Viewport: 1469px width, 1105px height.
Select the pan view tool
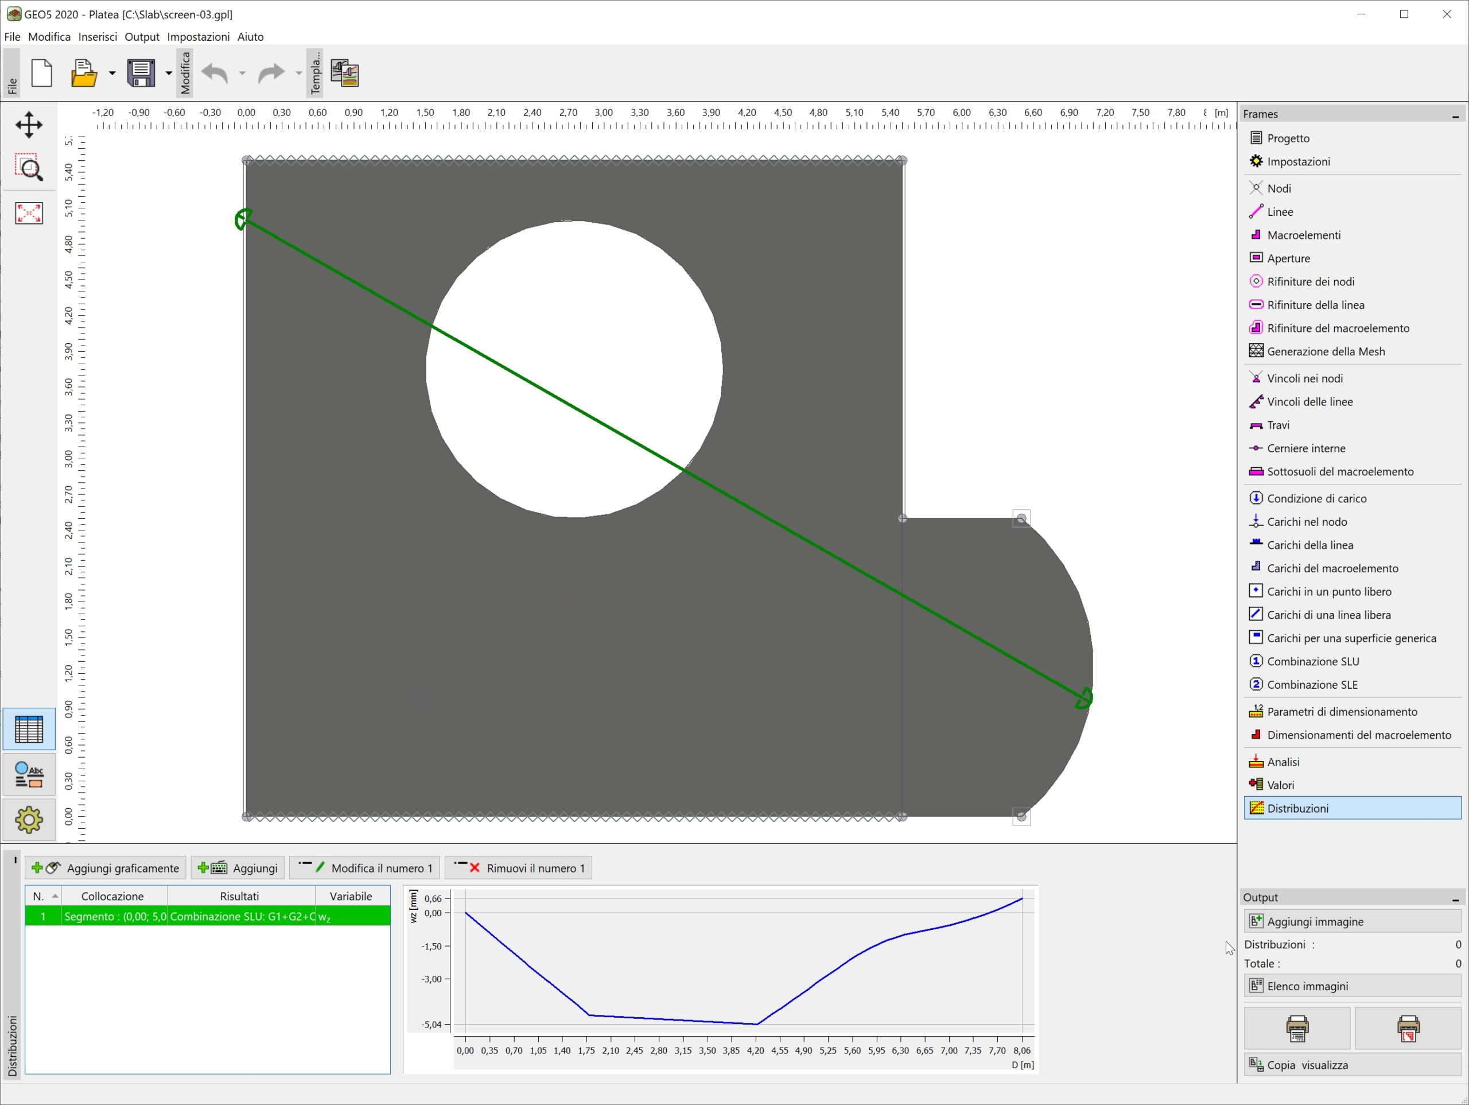tap(29, 124)
